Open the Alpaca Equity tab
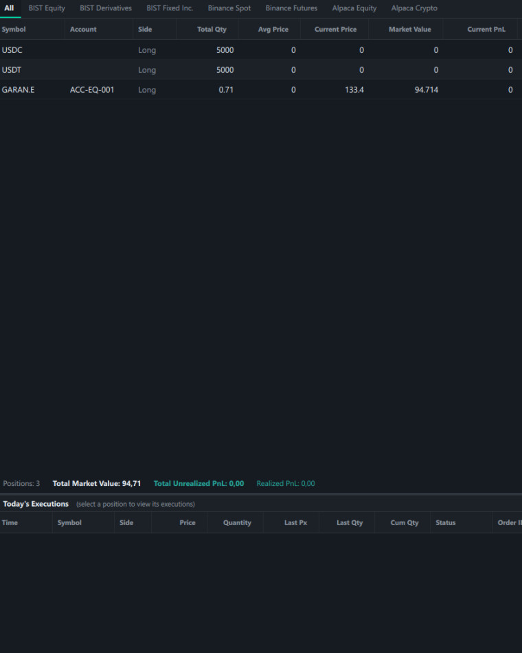Image resolution: width=522 pixels, height=653 pixels. [x=354, y=8]
